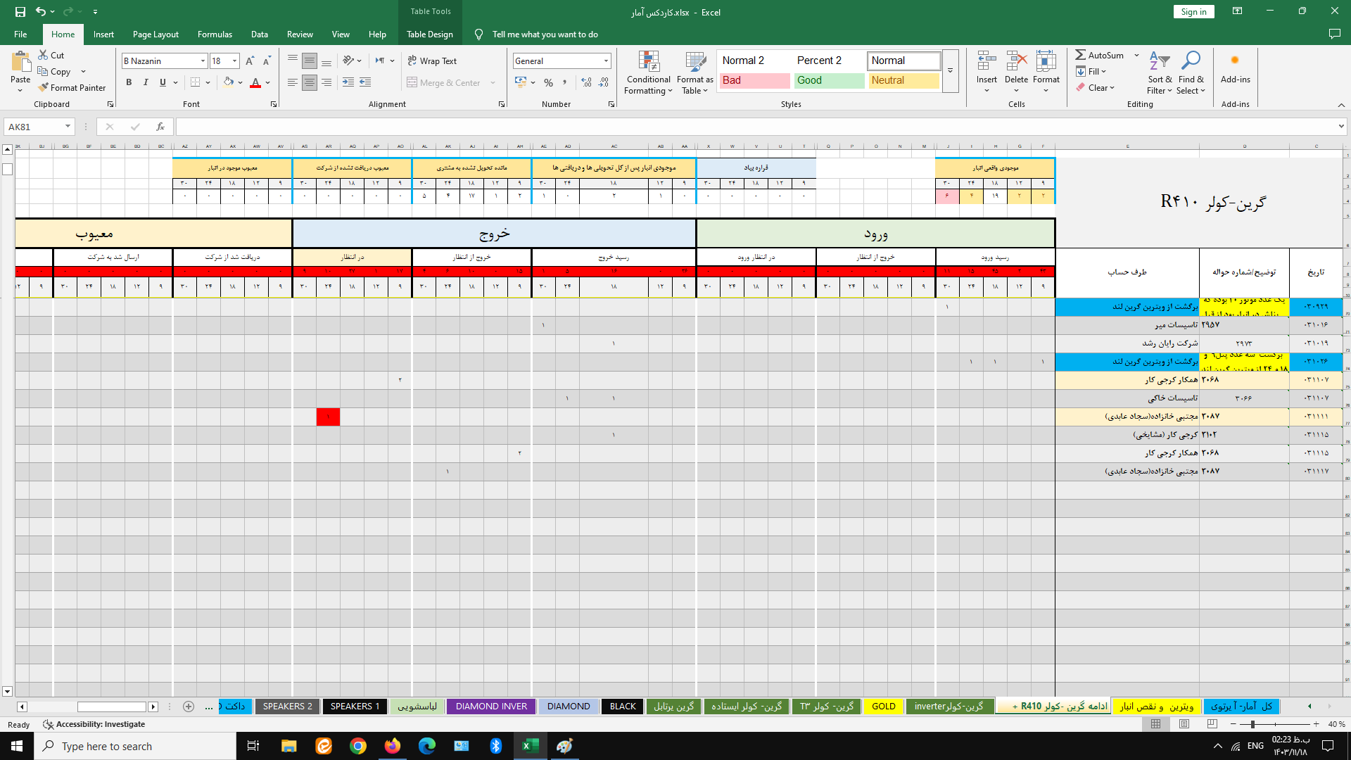Click Increase Font Size icon
Image resolution: width=1351 pixels, height=760 pixels.
pyautogui.click(x=250, y=61)
